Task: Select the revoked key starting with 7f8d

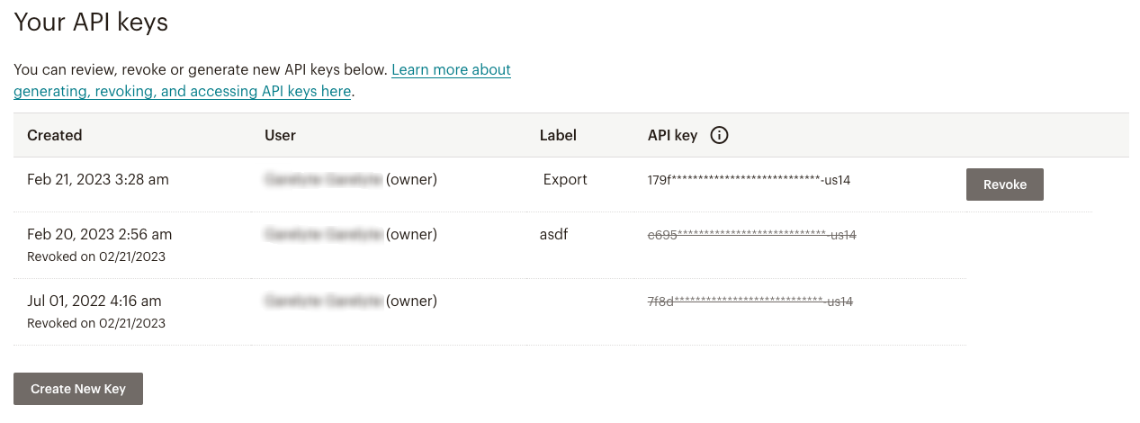Action: [x=750, y=301]
